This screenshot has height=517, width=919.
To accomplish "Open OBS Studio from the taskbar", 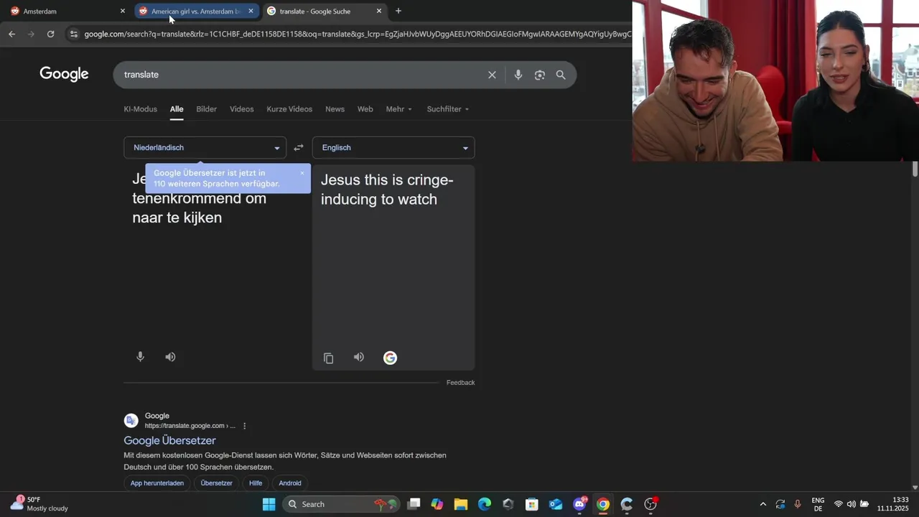I will click(650, 504).
